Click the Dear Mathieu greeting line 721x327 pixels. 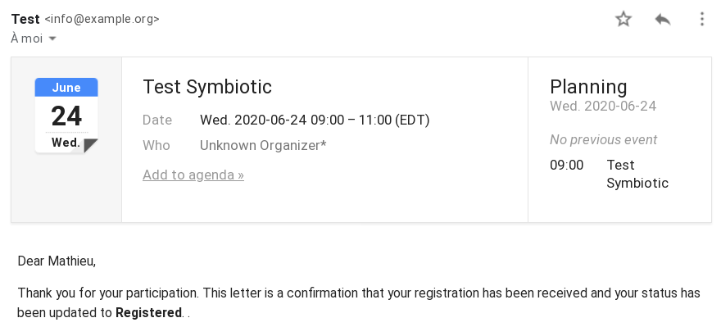tap(57, 261)
